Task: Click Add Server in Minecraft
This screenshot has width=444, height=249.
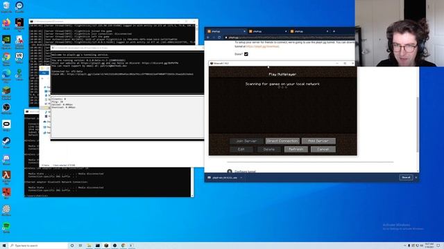Action: (318, 141)
